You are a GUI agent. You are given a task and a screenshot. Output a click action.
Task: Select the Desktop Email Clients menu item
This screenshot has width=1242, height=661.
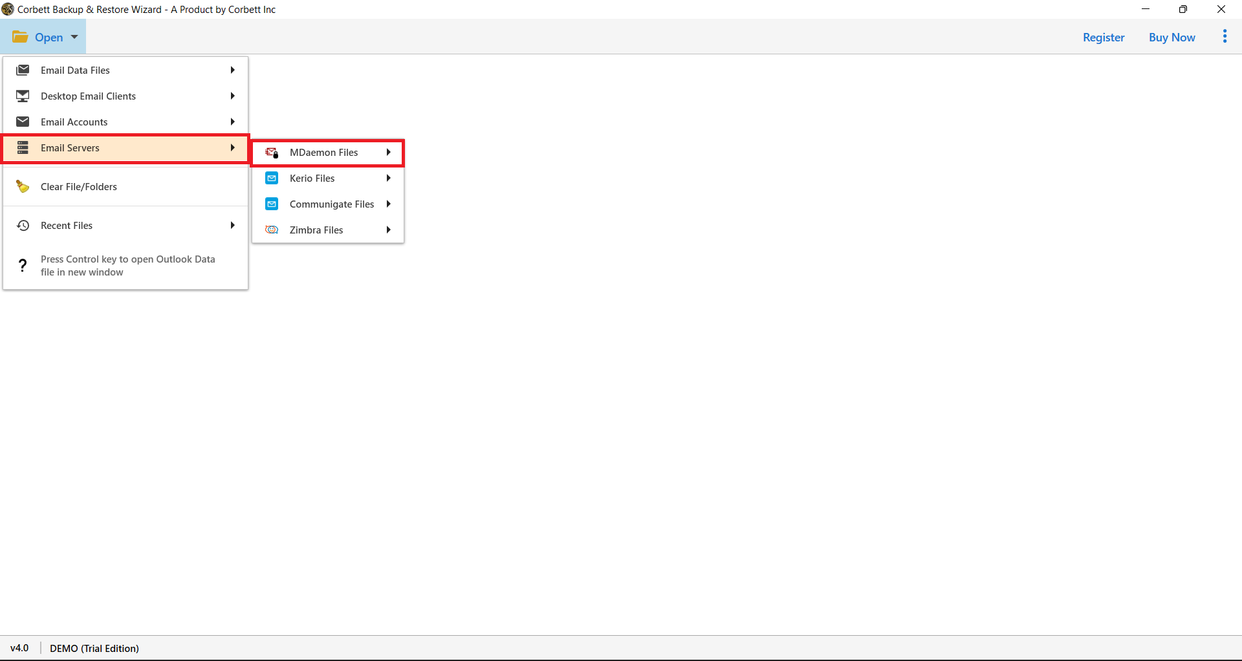[125, 96]
